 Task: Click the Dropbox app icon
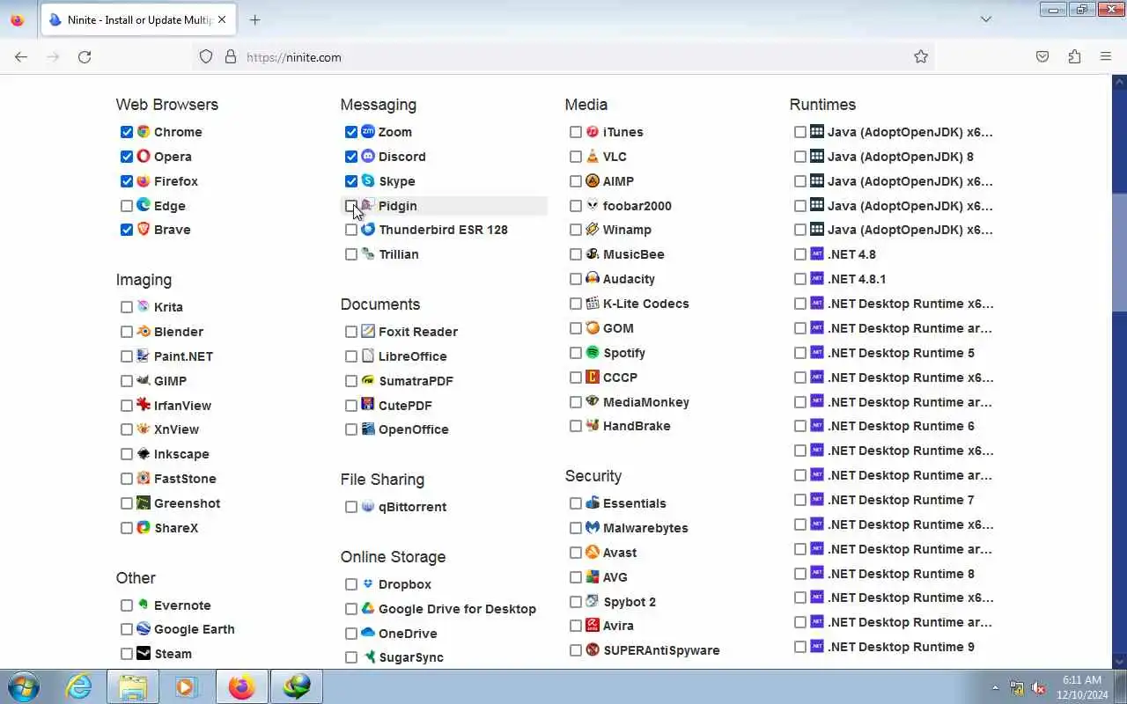(368, 583)
